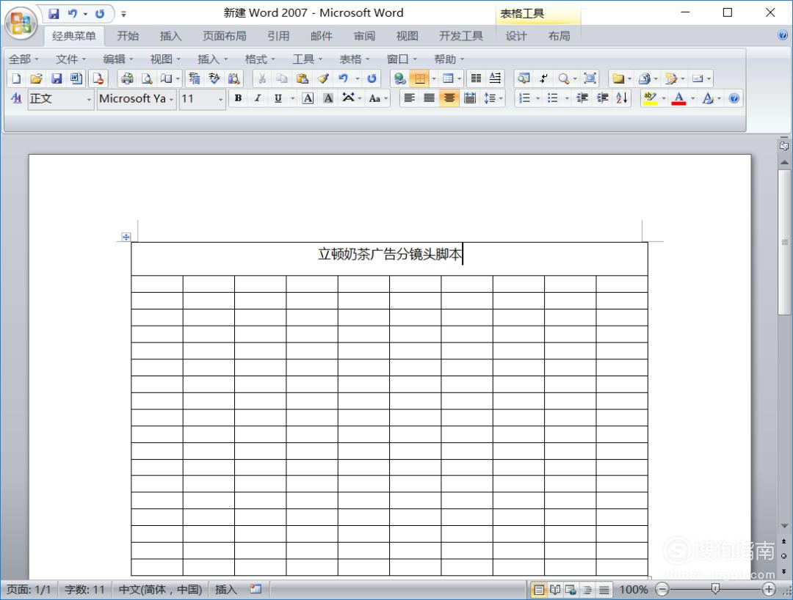Click Save icon in classic toolbar
This screenshot has height=600, width=793.
56,78
